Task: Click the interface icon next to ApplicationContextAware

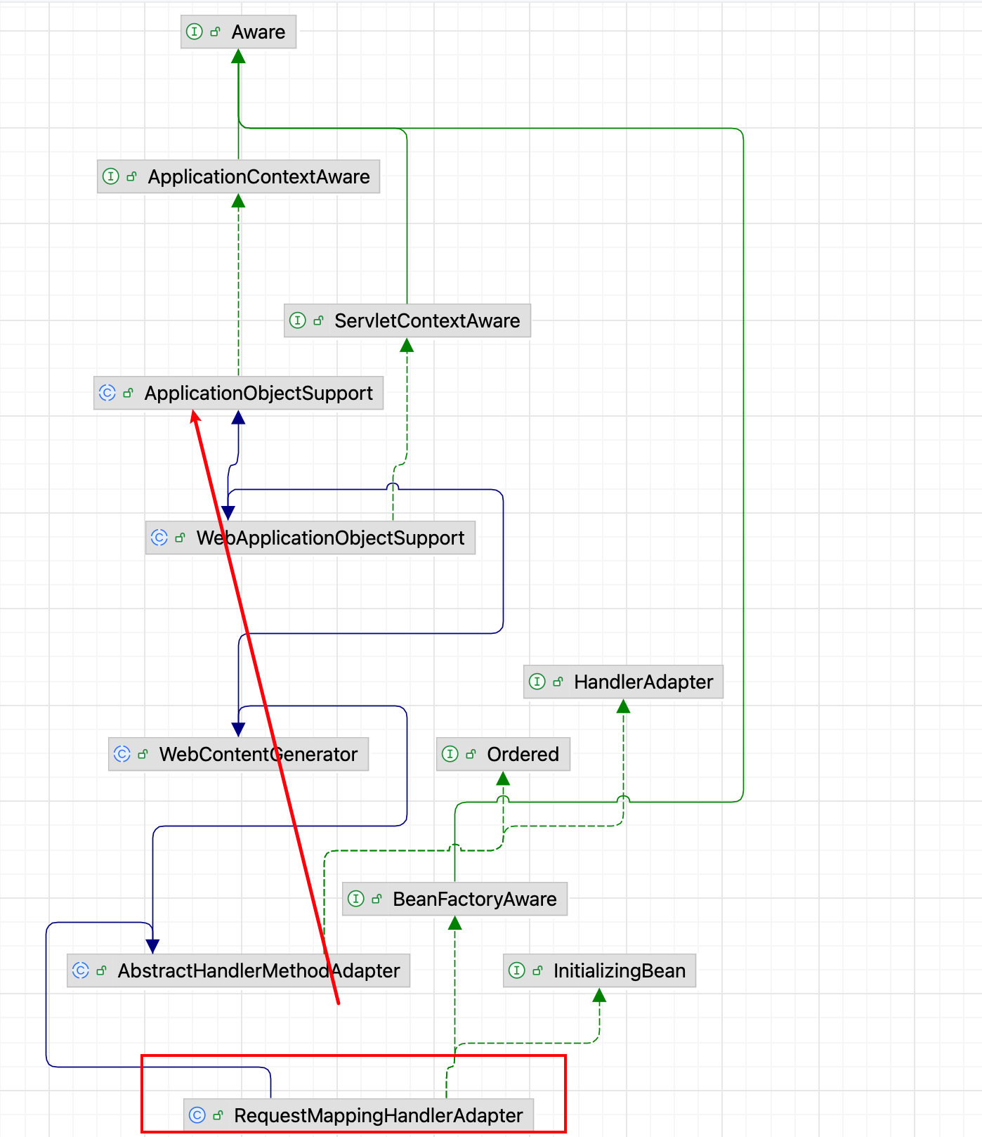Action: coord(111,176)
